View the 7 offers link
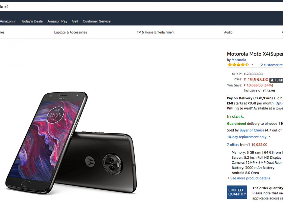 point(233,145)
